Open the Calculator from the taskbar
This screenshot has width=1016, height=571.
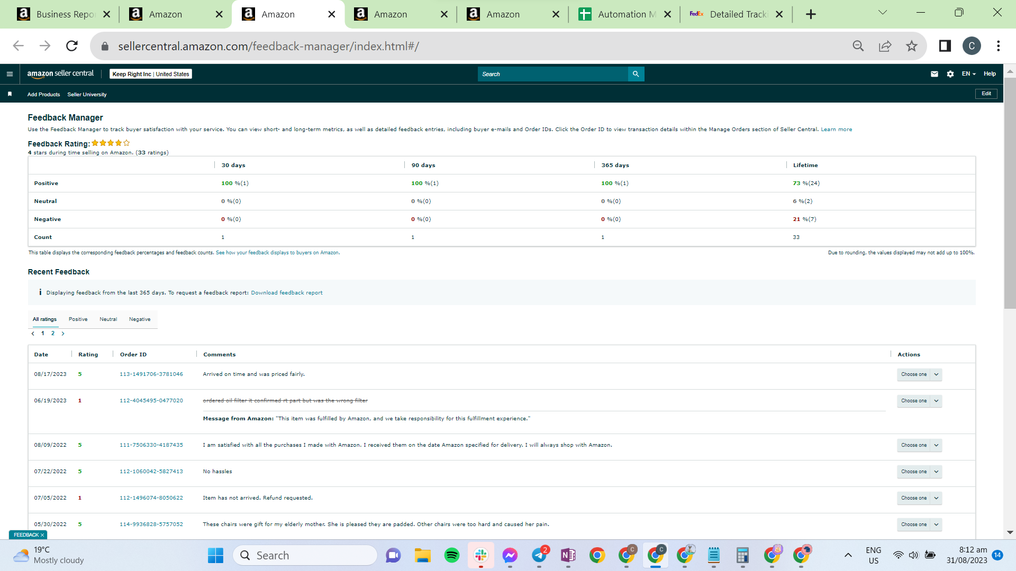click(x=742, y=555)
